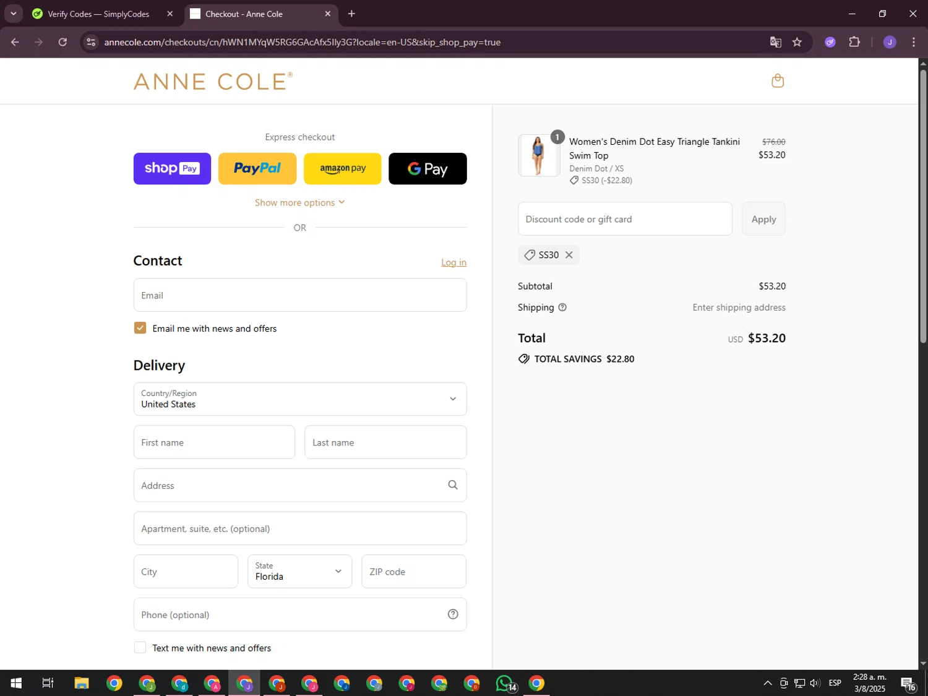Screen dimensions: 928x696
Task: Open the Windows Start menu
Action: [16, 683]
